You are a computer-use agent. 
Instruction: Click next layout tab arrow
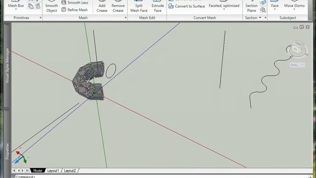tap(23, 171)
